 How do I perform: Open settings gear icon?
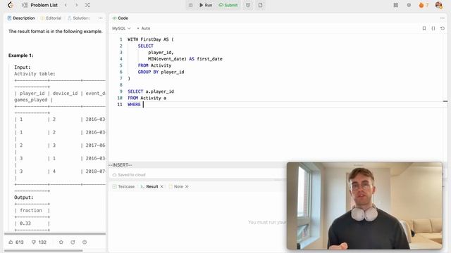pos(409,5)
